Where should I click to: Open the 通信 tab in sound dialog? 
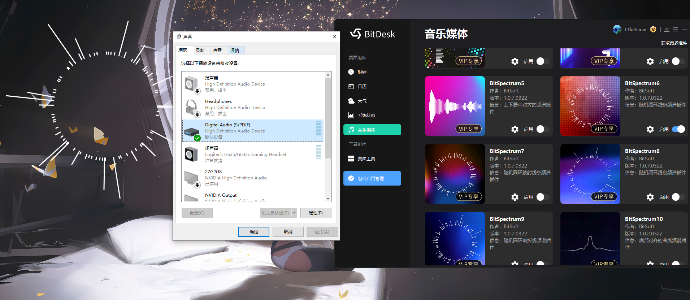[x=235, y=51]
